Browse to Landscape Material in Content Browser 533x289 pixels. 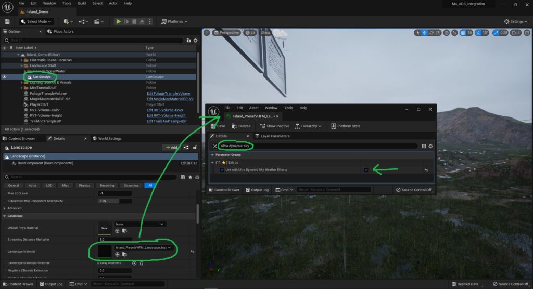pos(125,254)
